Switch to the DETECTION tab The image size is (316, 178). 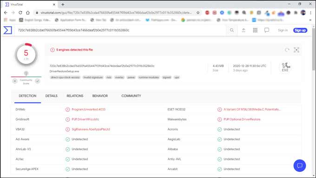pyautogui.click(x=27, y=96)
